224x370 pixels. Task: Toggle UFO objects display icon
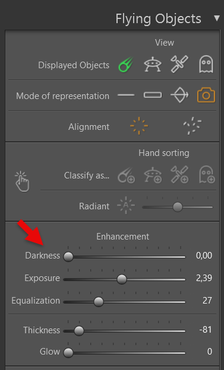click(x=153, y=64)
